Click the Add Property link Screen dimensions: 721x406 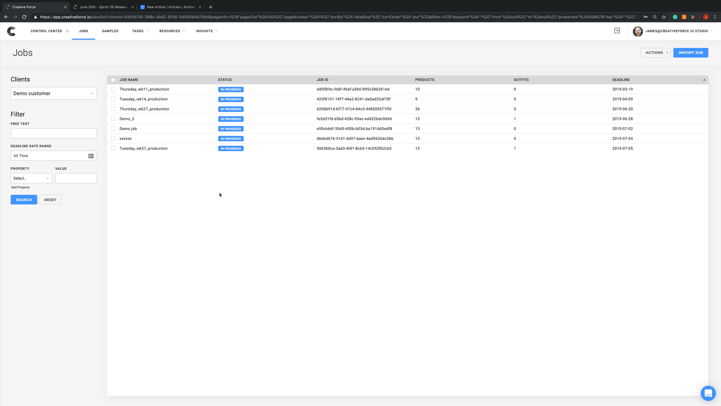(x=20, y=187)
